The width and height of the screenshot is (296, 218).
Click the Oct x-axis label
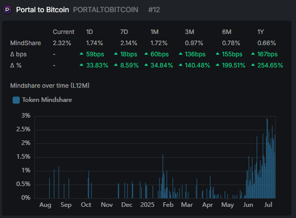click(86, 205)
